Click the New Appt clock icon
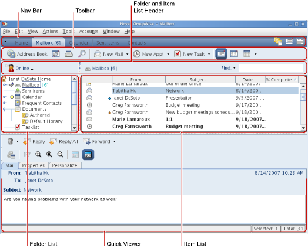Viewport: 308px width, 248px height. coord(137,54)
